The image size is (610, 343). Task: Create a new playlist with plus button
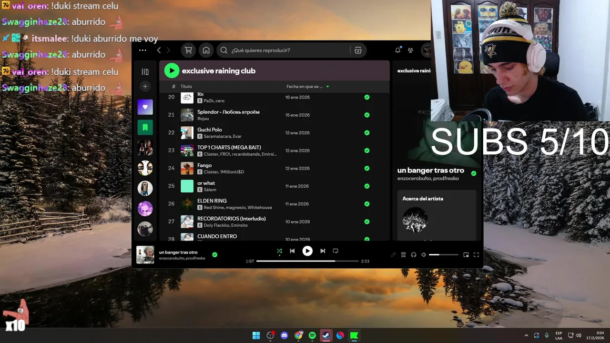tap(145, 86)
